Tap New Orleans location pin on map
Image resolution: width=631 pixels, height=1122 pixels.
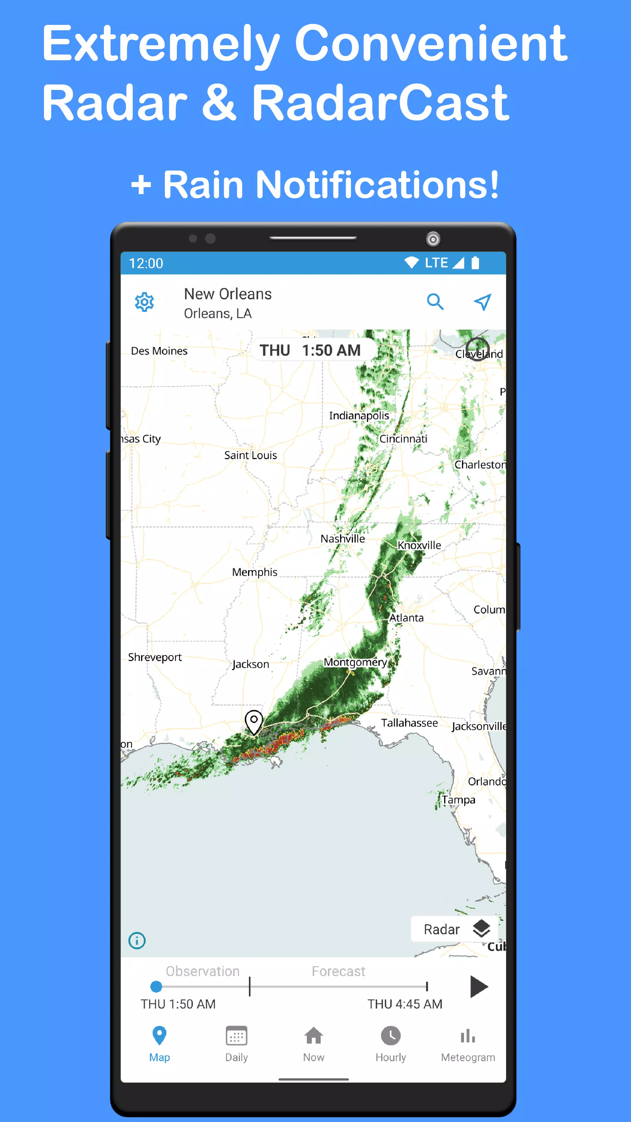coord(254,722)
